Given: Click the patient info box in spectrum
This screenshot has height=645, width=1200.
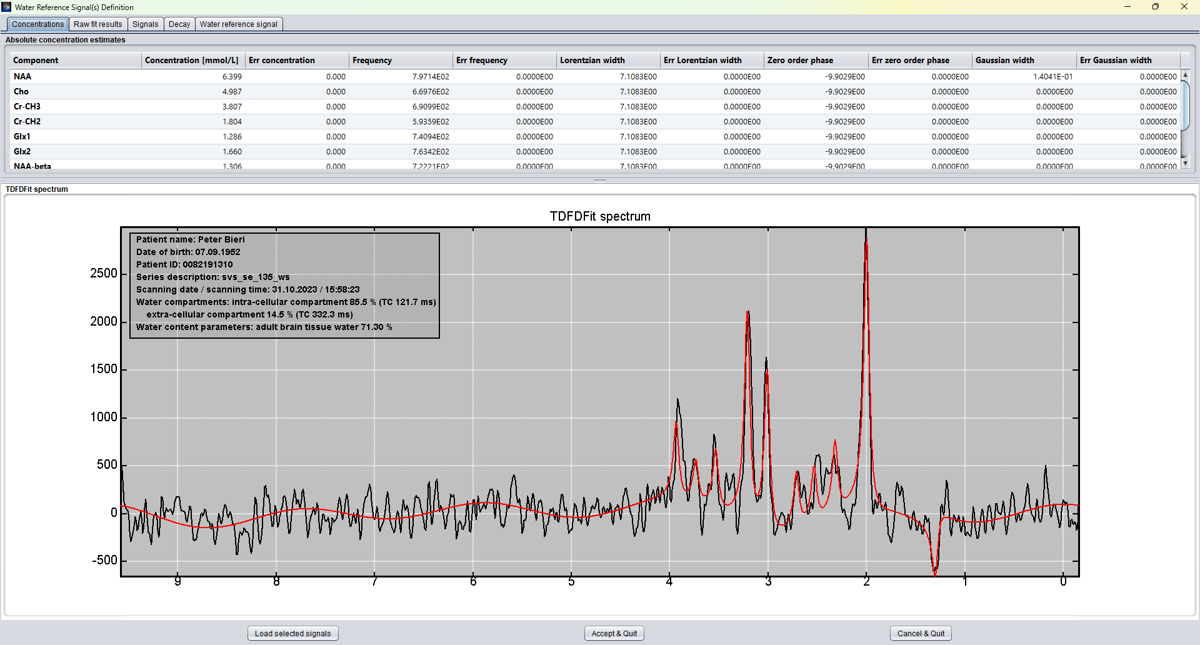Looking at the screenshot, I should tap(284, 286).
